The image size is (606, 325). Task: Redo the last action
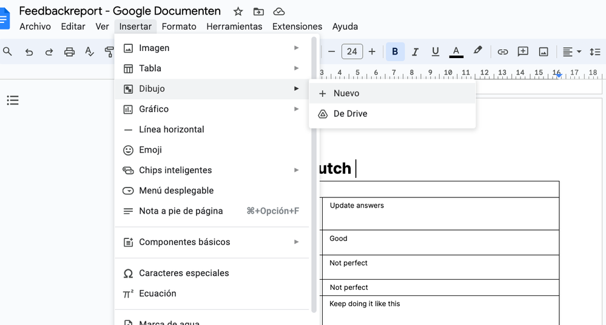coord(49,51)
